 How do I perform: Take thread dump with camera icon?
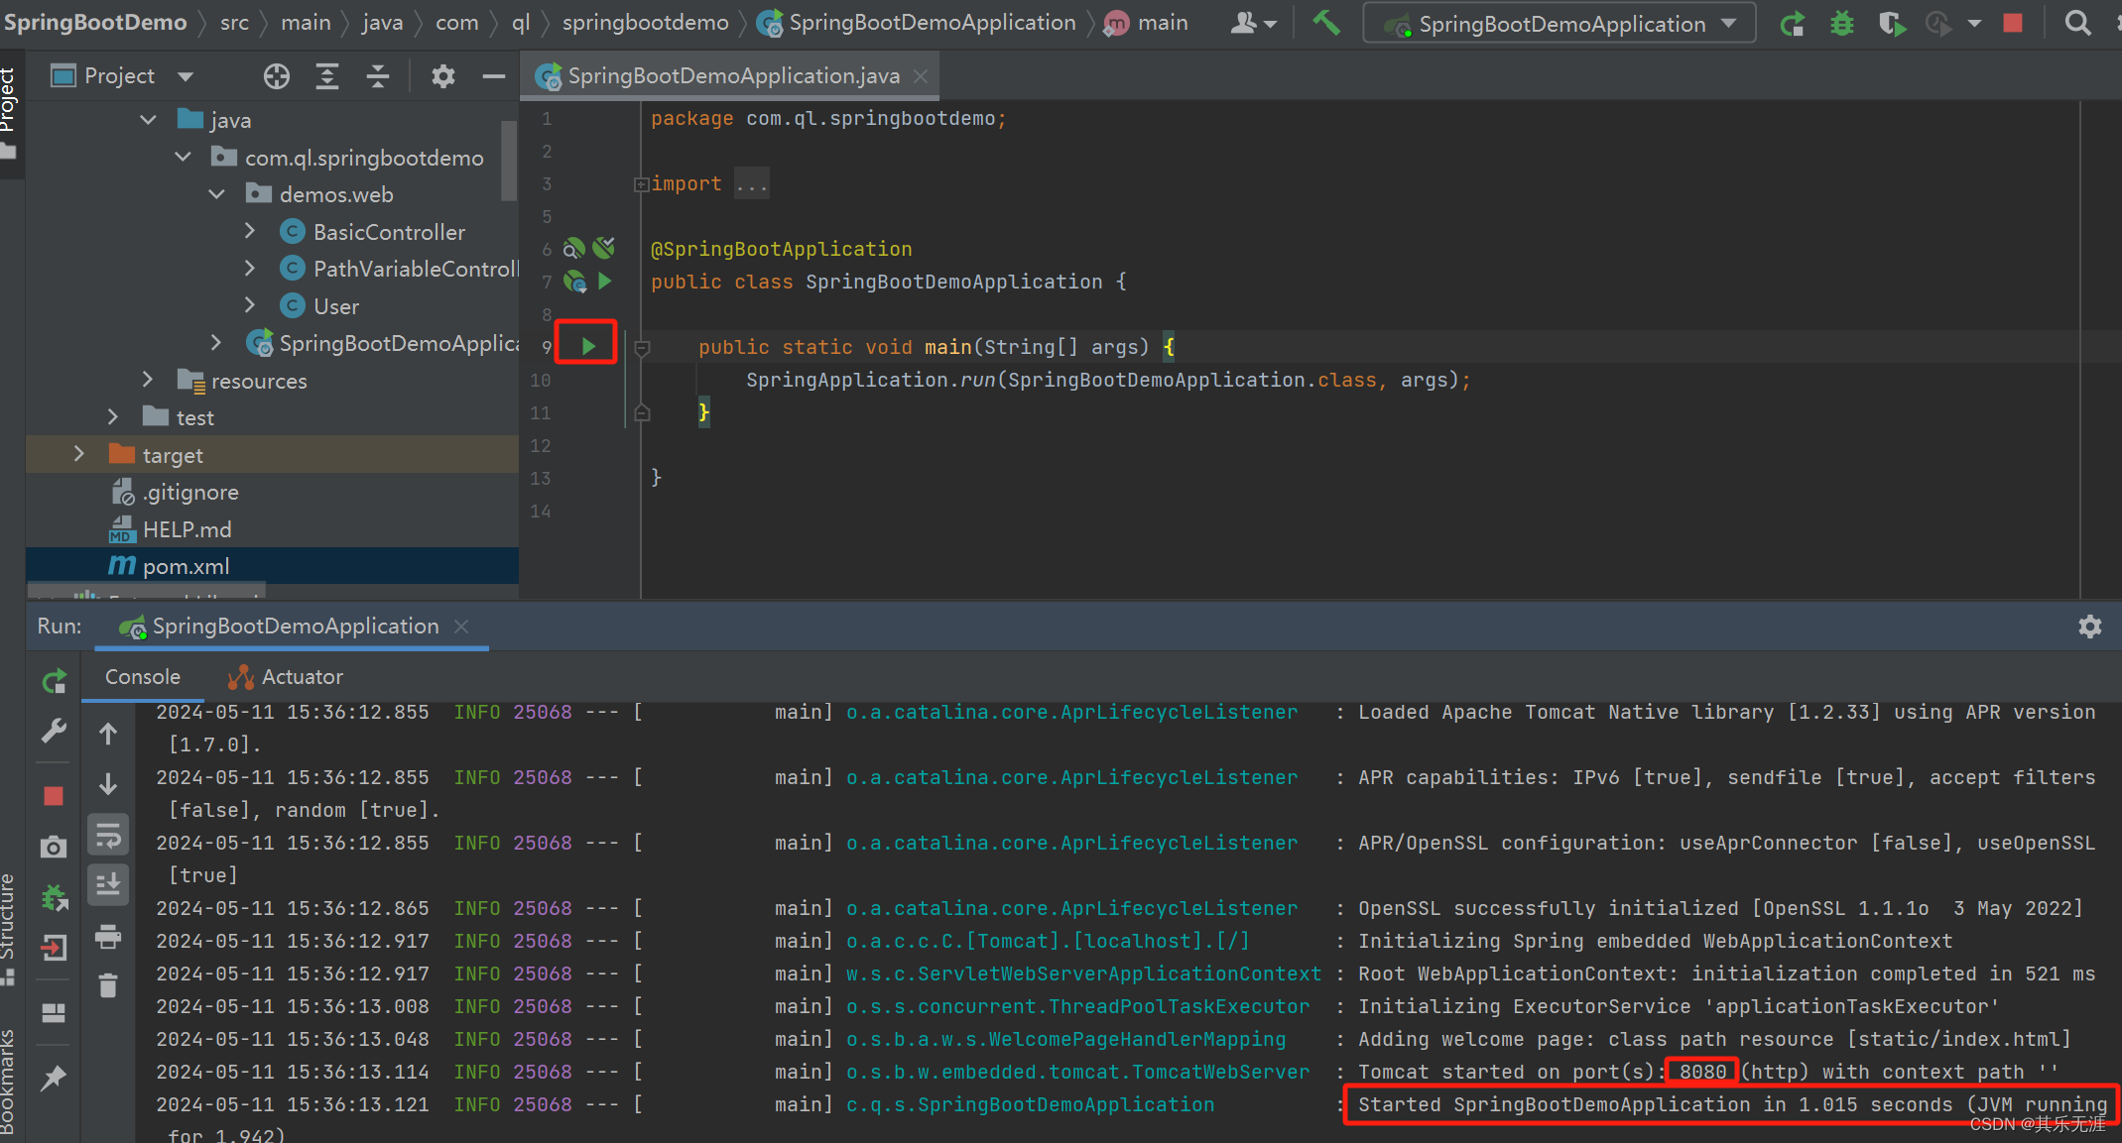tap(54, 847)
